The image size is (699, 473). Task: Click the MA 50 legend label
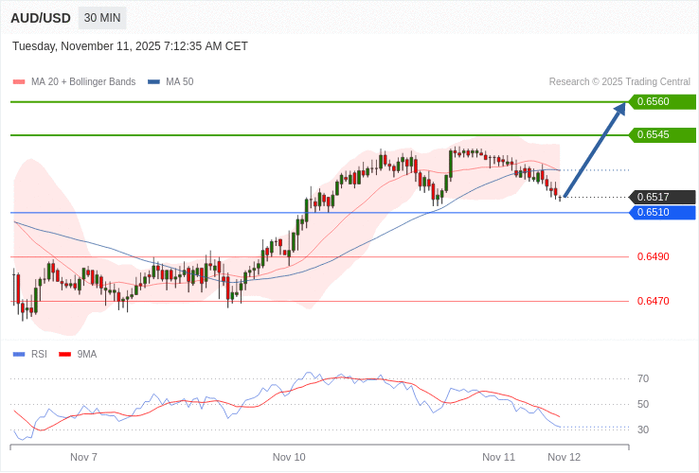(180, 82)
